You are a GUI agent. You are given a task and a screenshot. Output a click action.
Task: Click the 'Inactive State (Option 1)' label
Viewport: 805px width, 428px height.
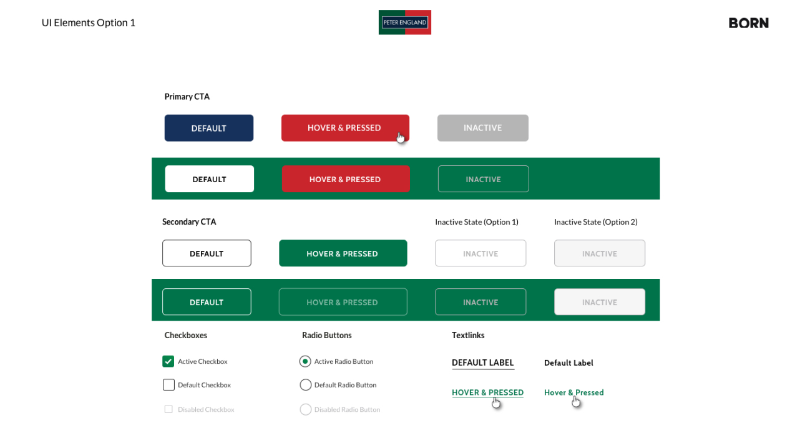[x=477, y=221]
